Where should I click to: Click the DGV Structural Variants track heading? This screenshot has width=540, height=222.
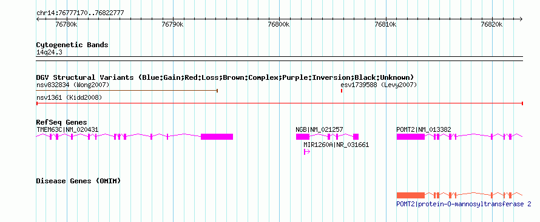tap(225, 77)
